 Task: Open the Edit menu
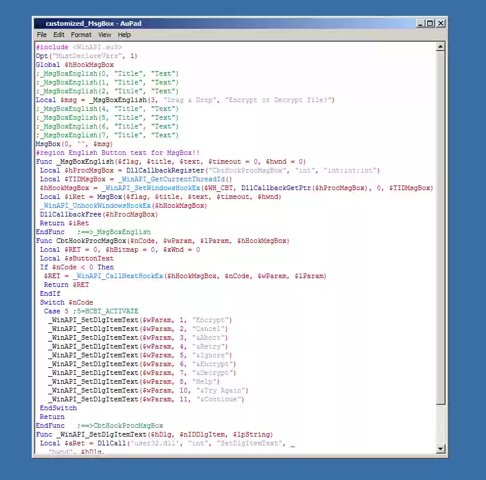point(59,35)
